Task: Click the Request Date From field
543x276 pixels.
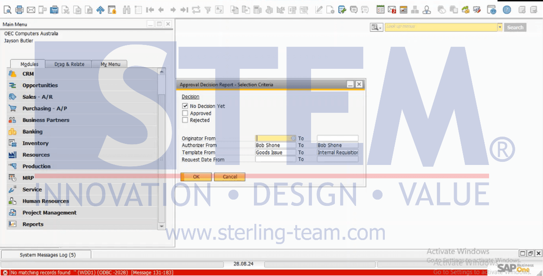Action: click(x=276, y=160)
